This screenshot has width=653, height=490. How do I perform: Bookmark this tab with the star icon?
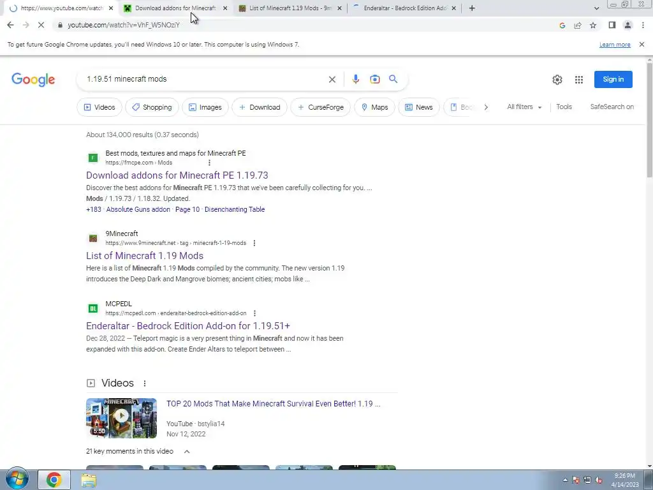[593, 26]
